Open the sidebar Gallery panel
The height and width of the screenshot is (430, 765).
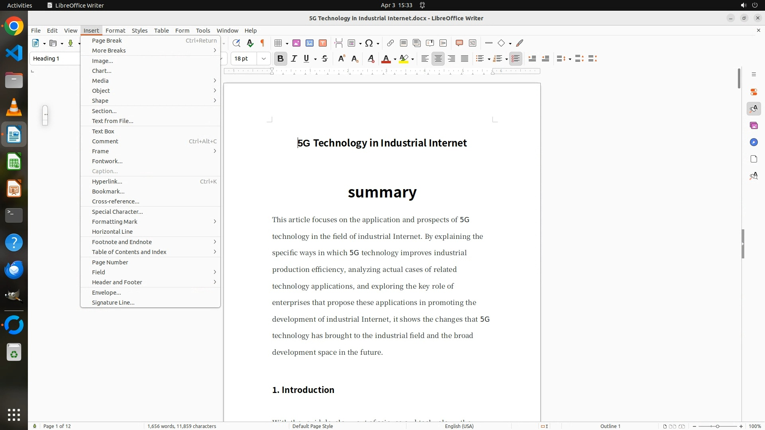click(x=753, y=125)
